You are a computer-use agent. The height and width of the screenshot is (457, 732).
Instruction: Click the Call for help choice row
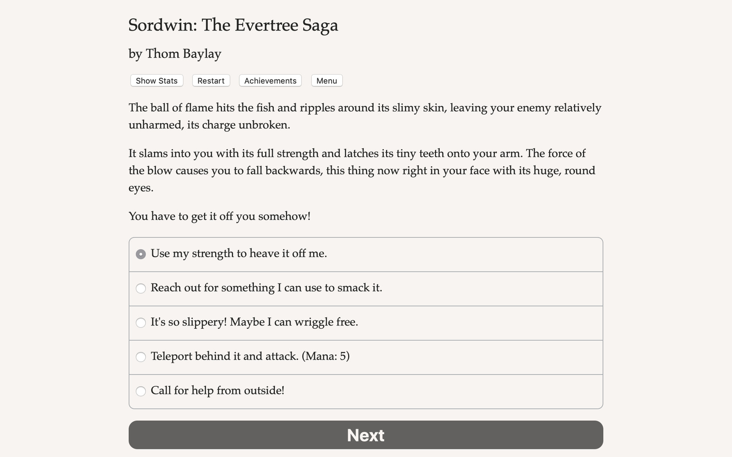click(x=365, y=391)
